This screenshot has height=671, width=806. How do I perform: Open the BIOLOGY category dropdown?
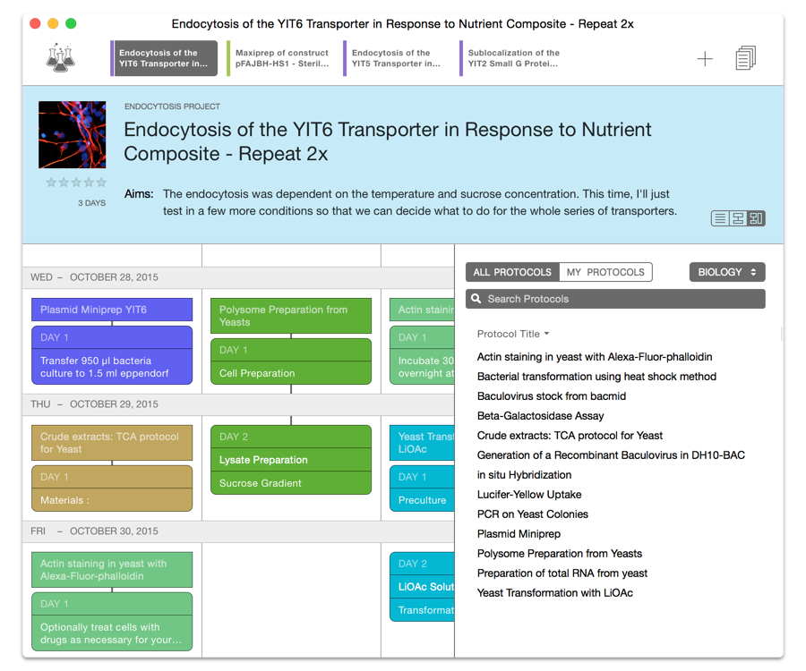[726, 272]
